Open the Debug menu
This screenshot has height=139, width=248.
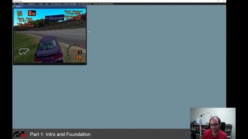(40, 4)
